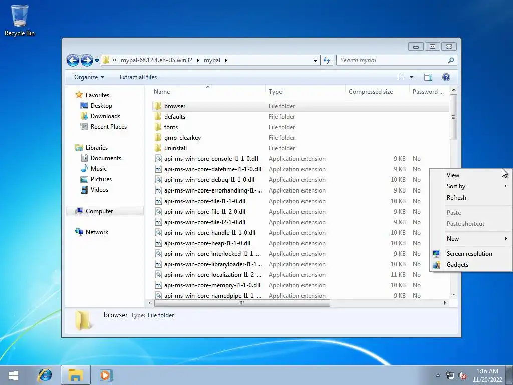Select api-ms-win-core-handle-l1-1-0.dll file
This screenshot has height=385, width=513.
click(x=210, y=233)
